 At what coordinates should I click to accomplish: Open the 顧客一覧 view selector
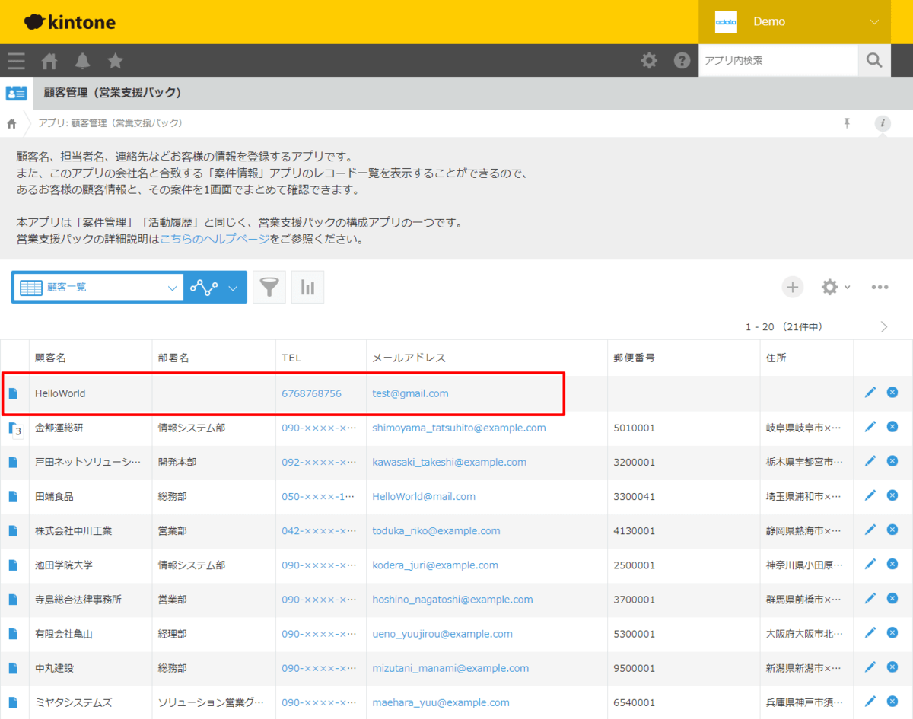click(97, 287)
